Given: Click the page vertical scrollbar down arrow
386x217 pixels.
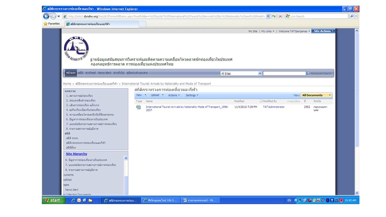Looking at the screenshot, I should click(x=357, y=193).
